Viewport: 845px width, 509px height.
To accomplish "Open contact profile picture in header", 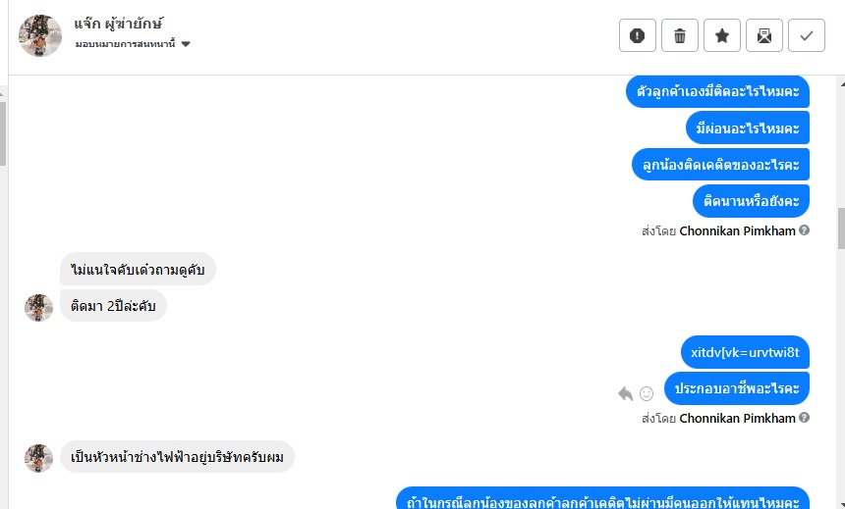I will pos(40,35).
